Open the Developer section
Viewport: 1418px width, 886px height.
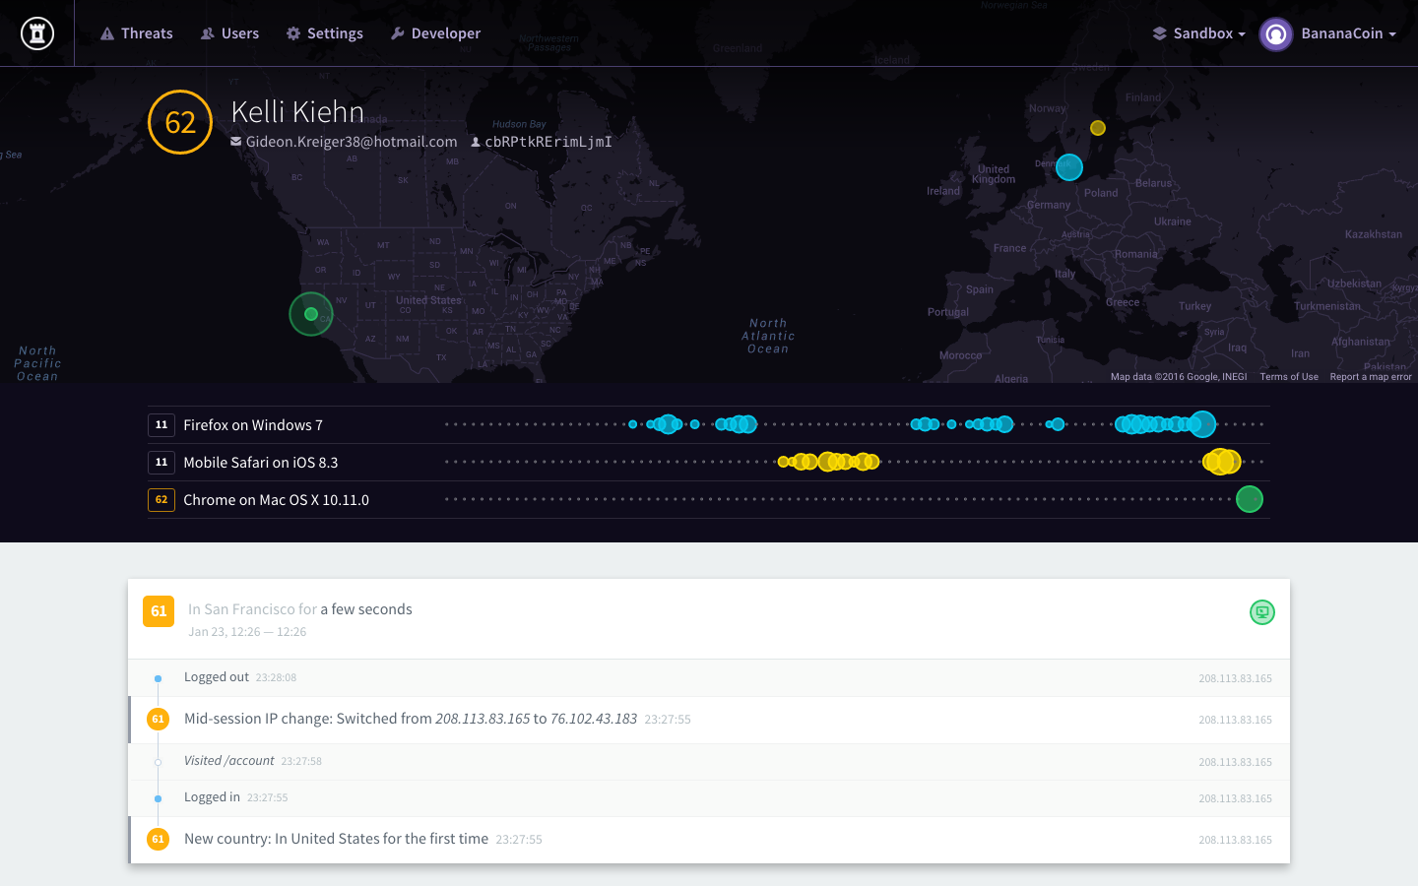coord(435,33)
